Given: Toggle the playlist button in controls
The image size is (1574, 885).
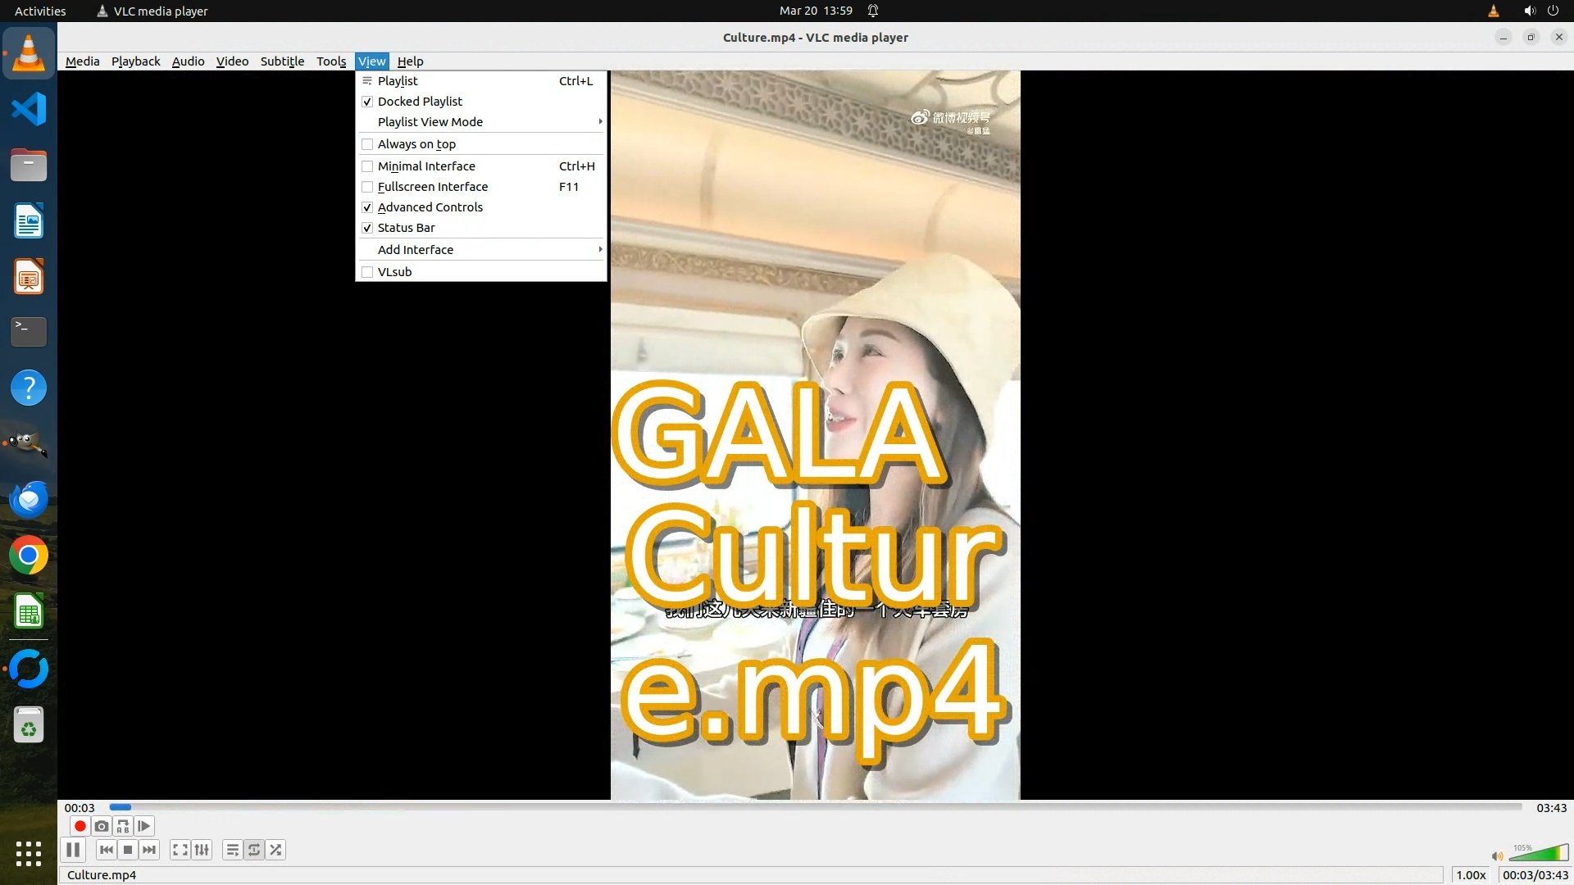Looking at the screenshot, I should (x=233, y=850).
